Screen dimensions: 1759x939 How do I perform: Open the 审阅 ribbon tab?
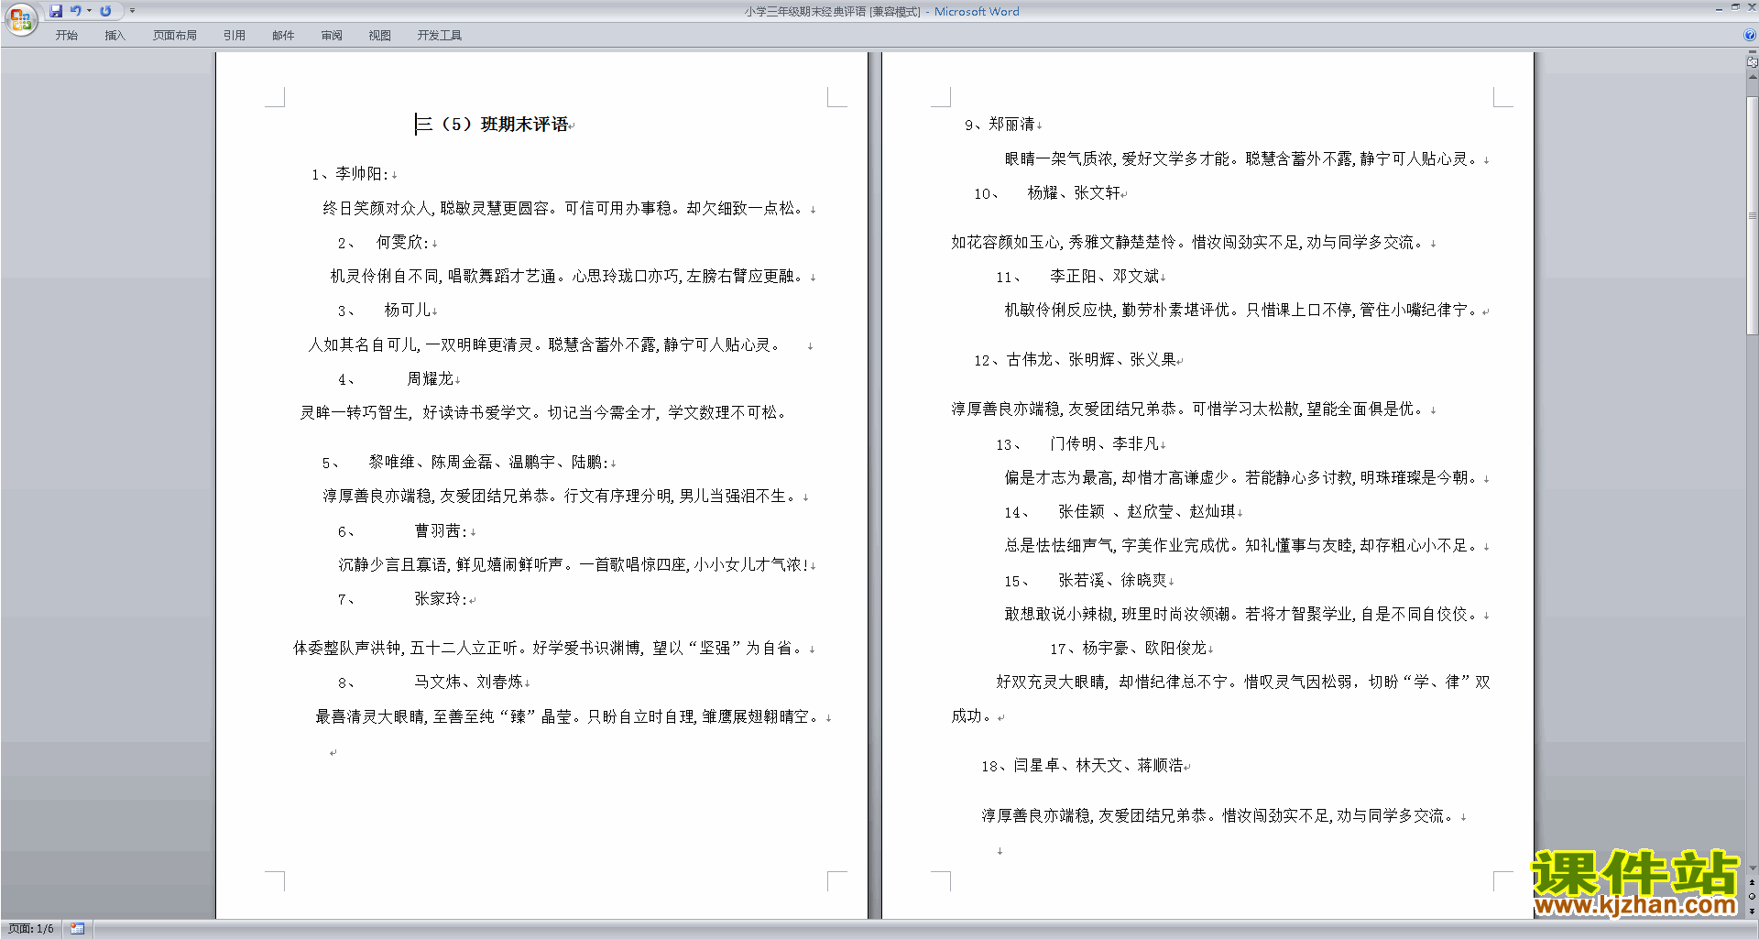[332, 36]
